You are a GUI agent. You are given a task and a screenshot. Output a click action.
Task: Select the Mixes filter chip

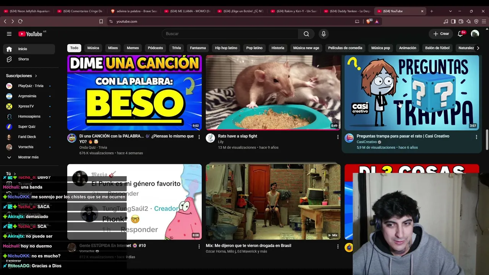point(113,48)
